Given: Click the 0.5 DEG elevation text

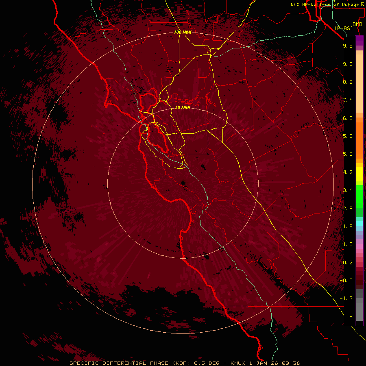Looking at the screenshot, I should click(x=207, y=363).
